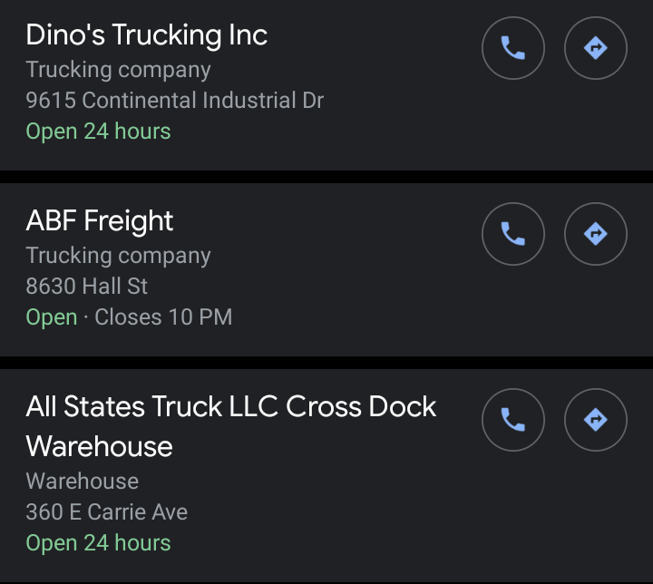This screenshot has height=584, width=653.
Task: View Dino's Trucking Open 24 hours status
Action: pyautogui.click(x=98, y=131)
